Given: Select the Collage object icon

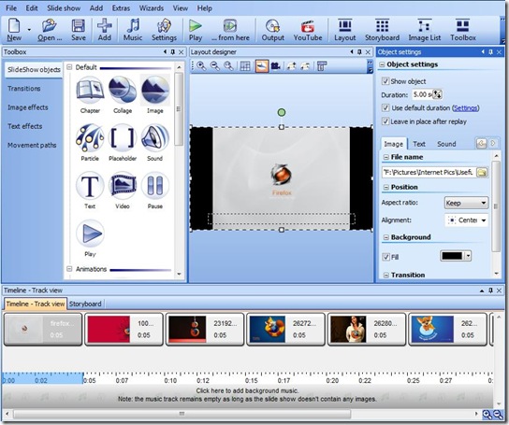Looking at the screenshot, I should click(x=123, y=90).
